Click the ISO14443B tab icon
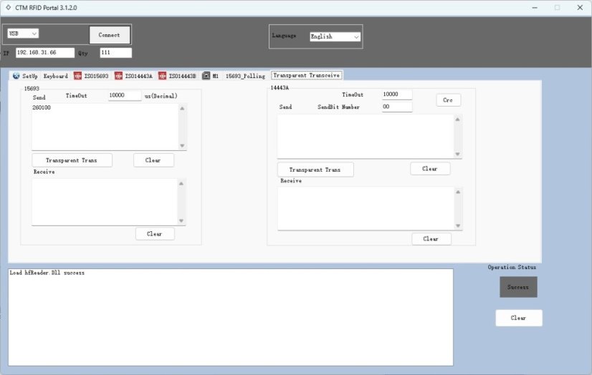592x375 pixels. 163,76
